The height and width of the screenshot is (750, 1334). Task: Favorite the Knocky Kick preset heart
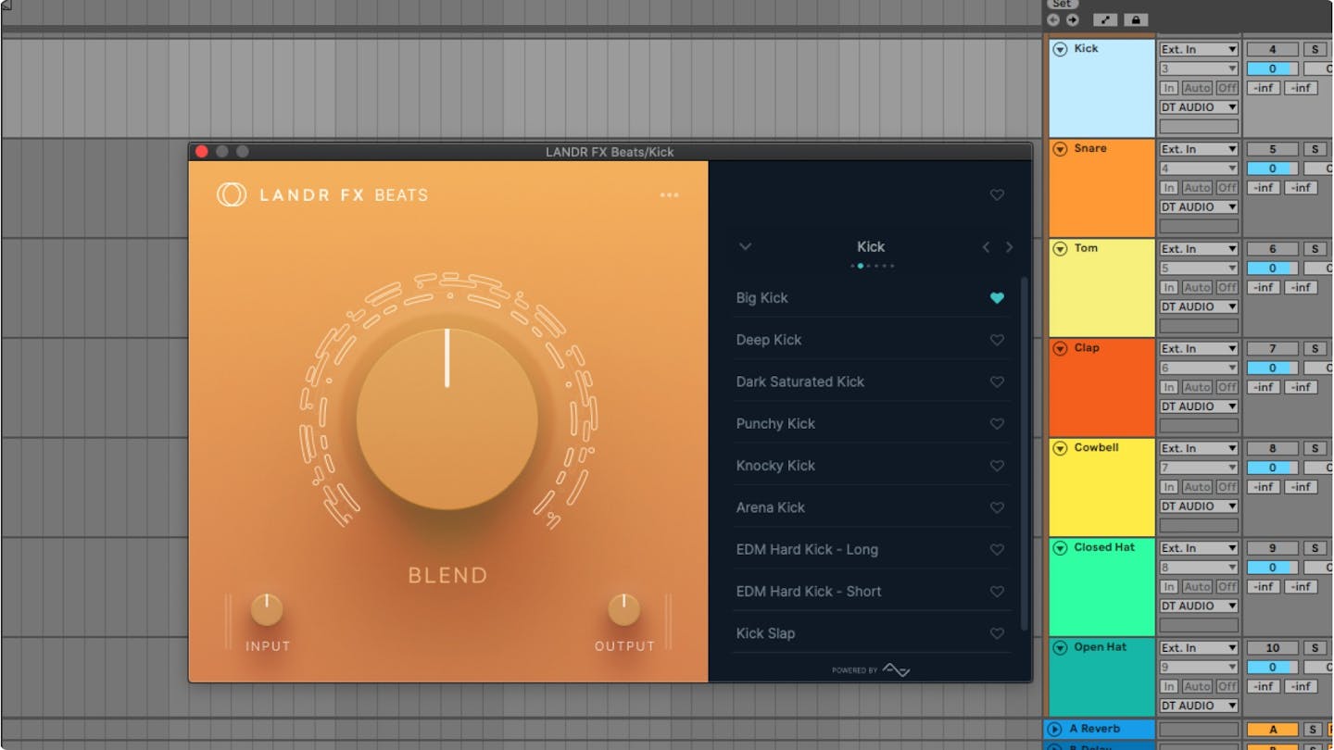click(x=997, y=466)
